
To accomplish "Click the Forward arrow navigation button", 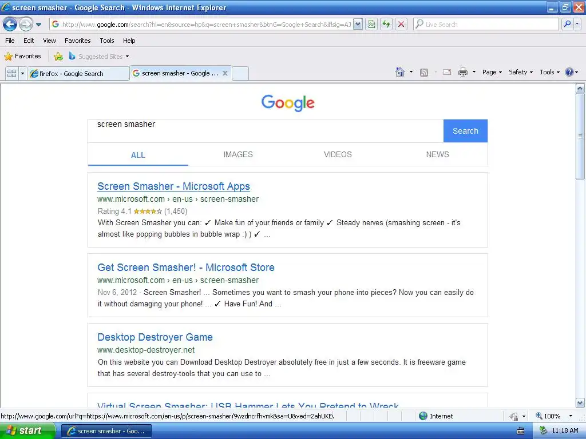I will point(26,25).
